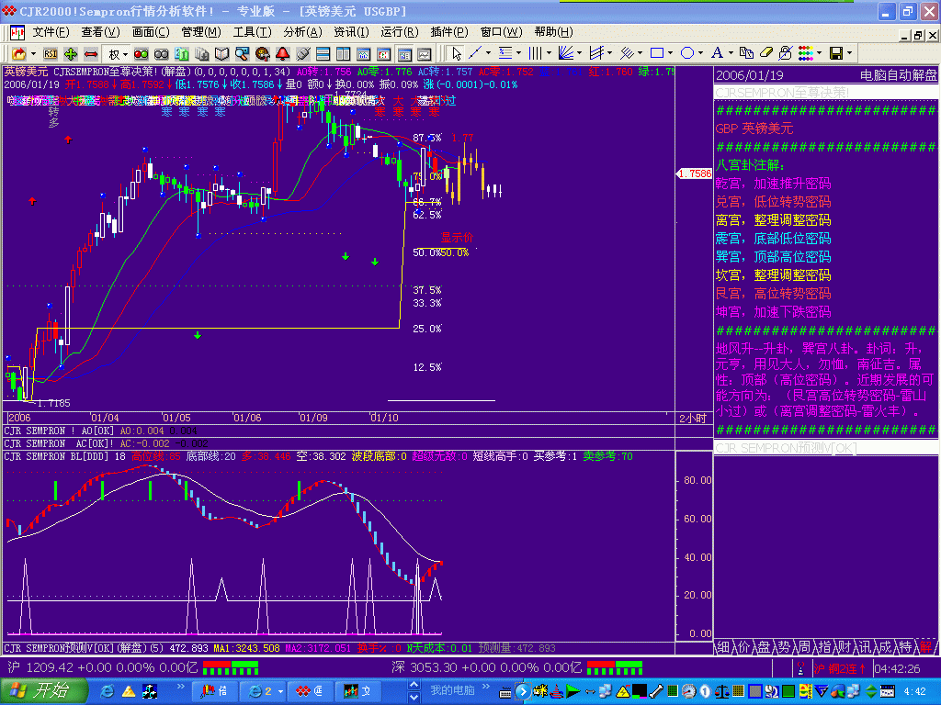Viewport: 941px width, 705px height.
Task: Click the 1.7586 price marker on axis
Action: pyautogui.click(x=694, y=173)
